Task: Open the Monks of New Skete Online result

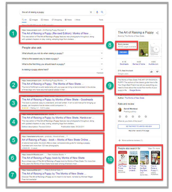Action: (x=56, y=140)
